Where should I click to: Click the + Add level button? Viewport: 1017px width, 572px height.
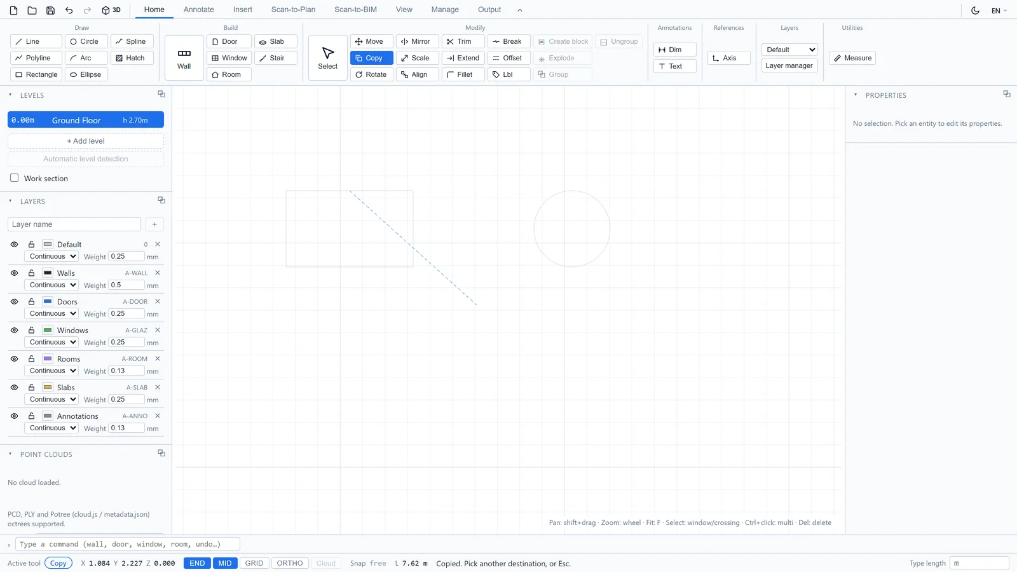point(86,141)
